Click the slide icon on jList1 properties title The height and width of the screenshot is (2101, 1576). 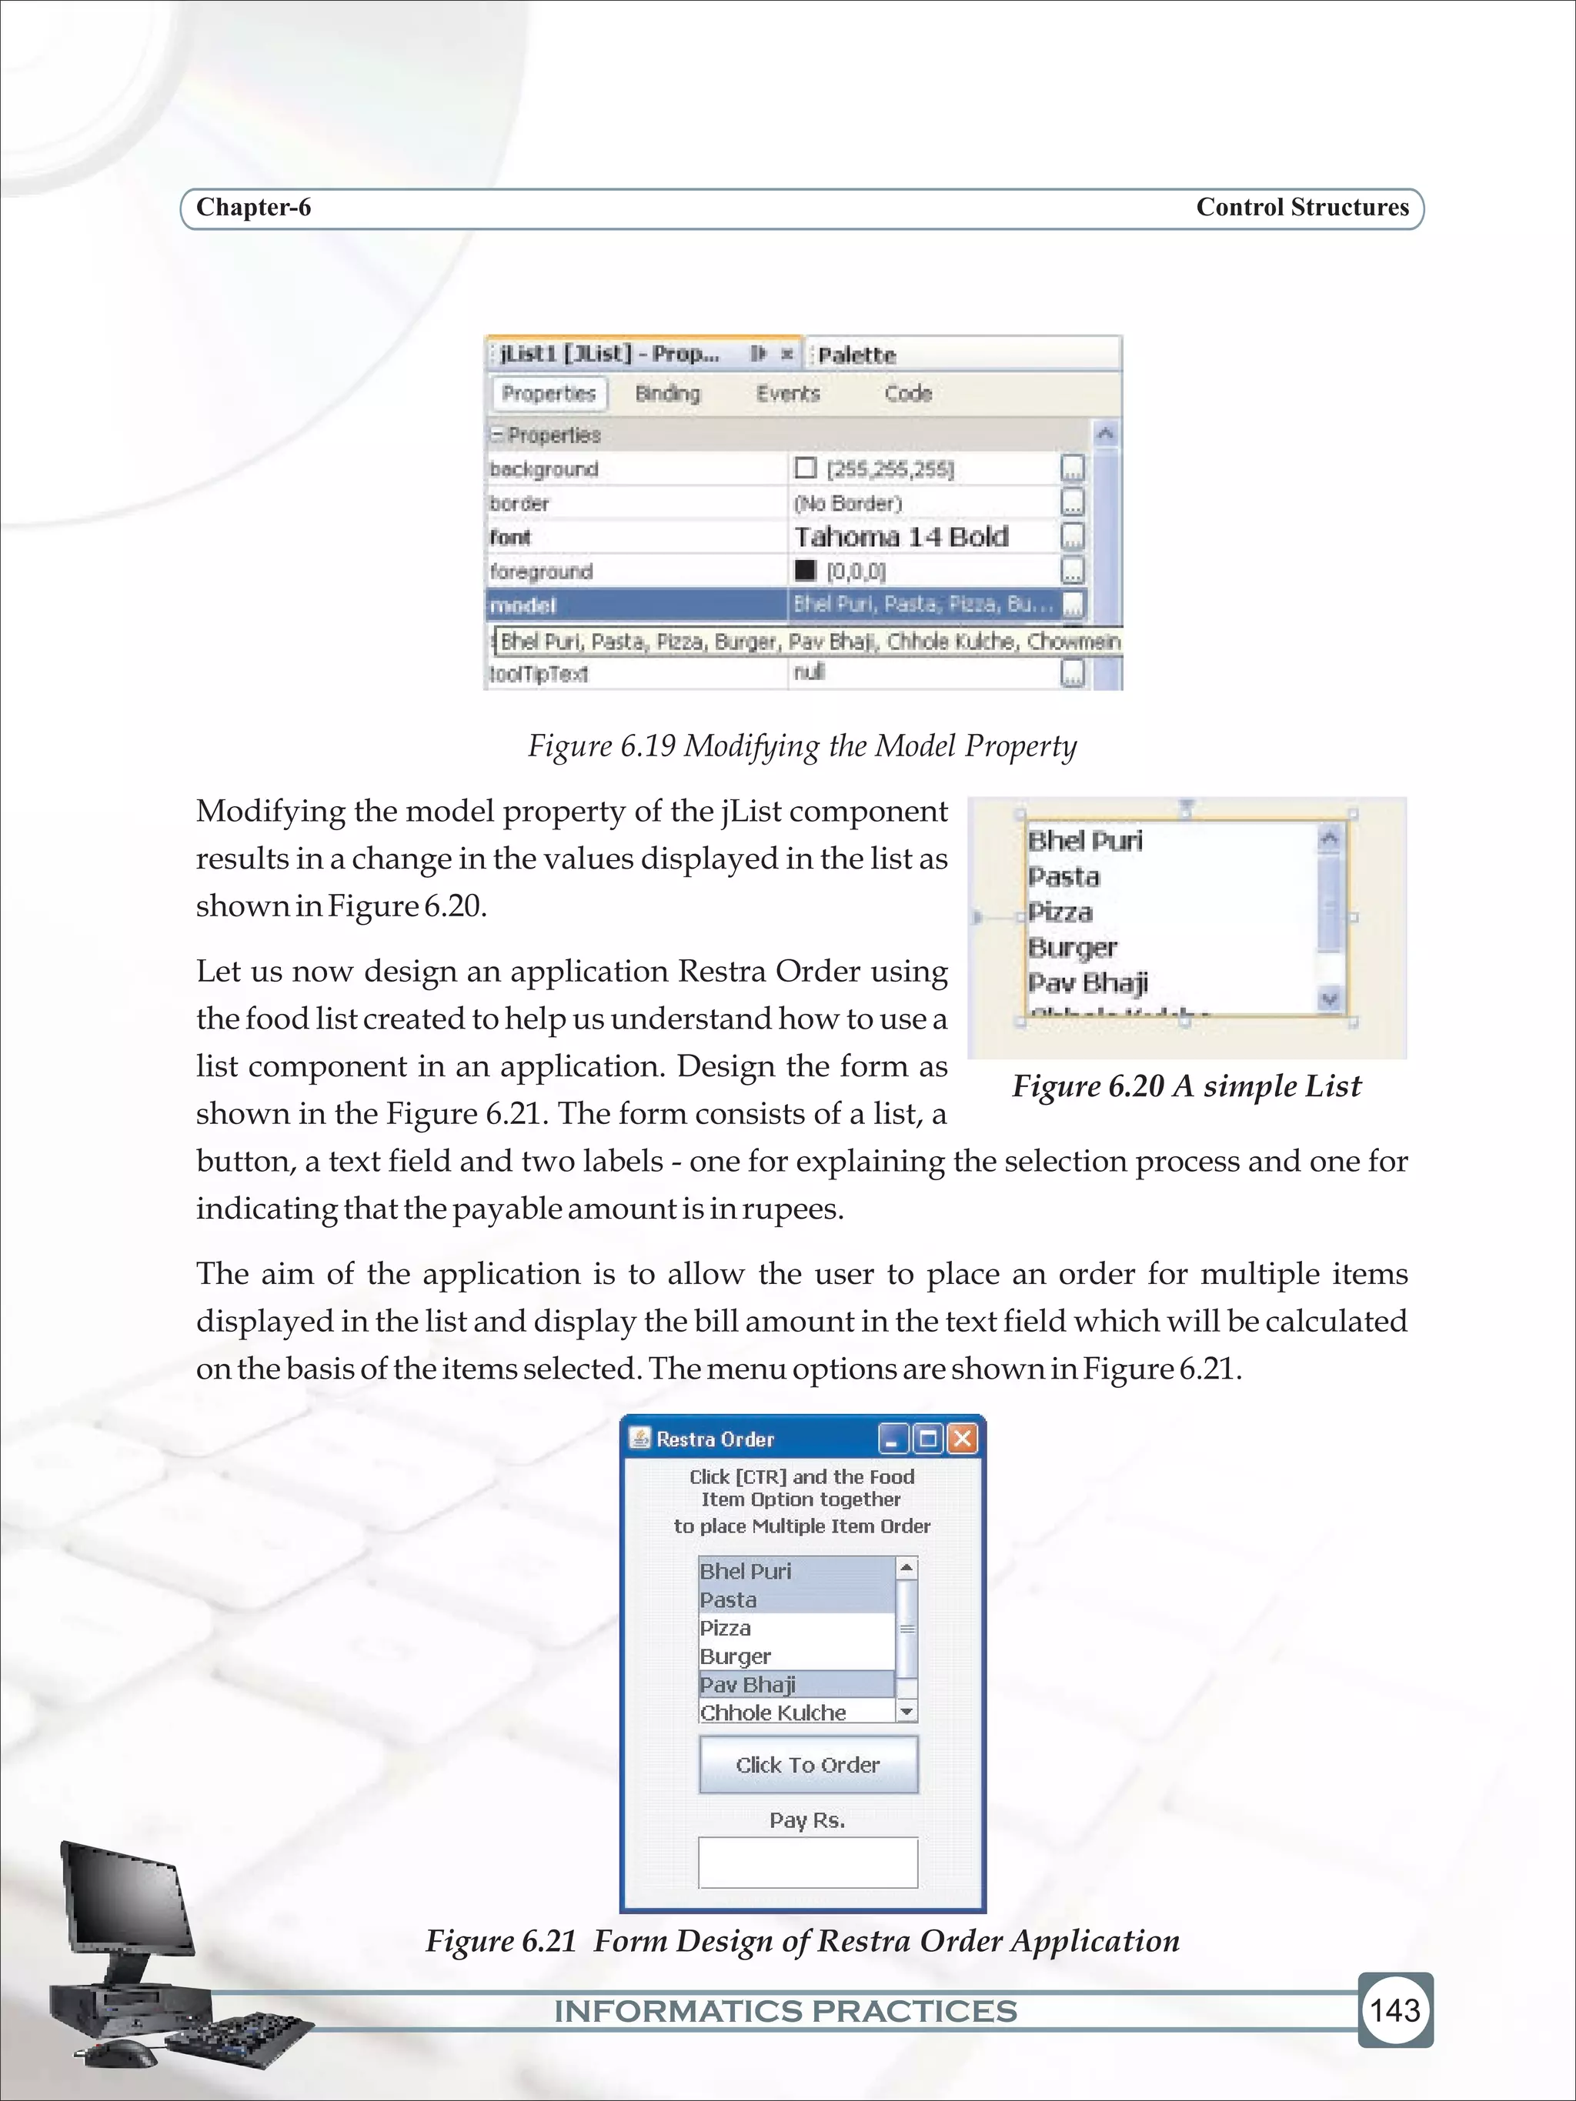757,355
